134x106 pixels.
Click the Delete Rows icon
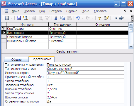(122, 18)
